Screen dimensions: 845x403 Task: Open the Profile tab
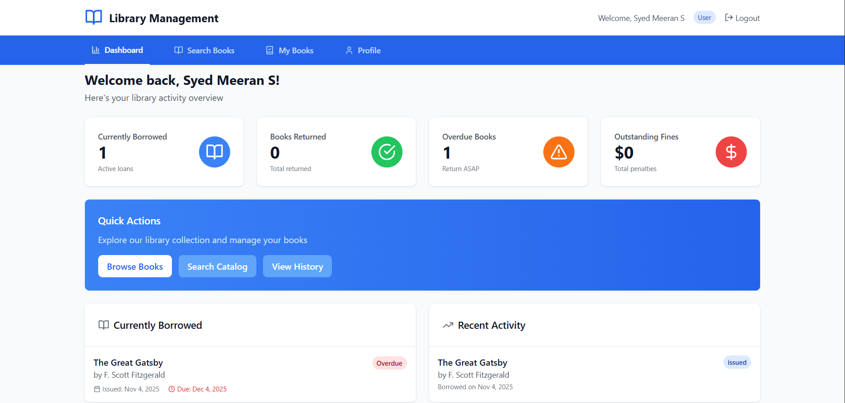point(363,51)
